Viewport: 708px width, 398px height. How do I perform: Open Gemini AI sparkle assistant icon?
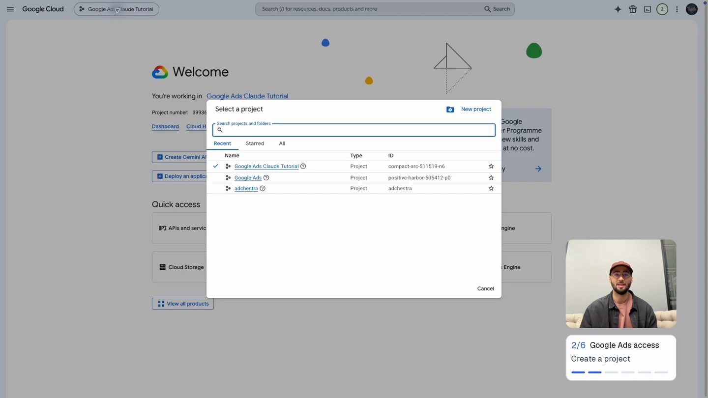618,9
